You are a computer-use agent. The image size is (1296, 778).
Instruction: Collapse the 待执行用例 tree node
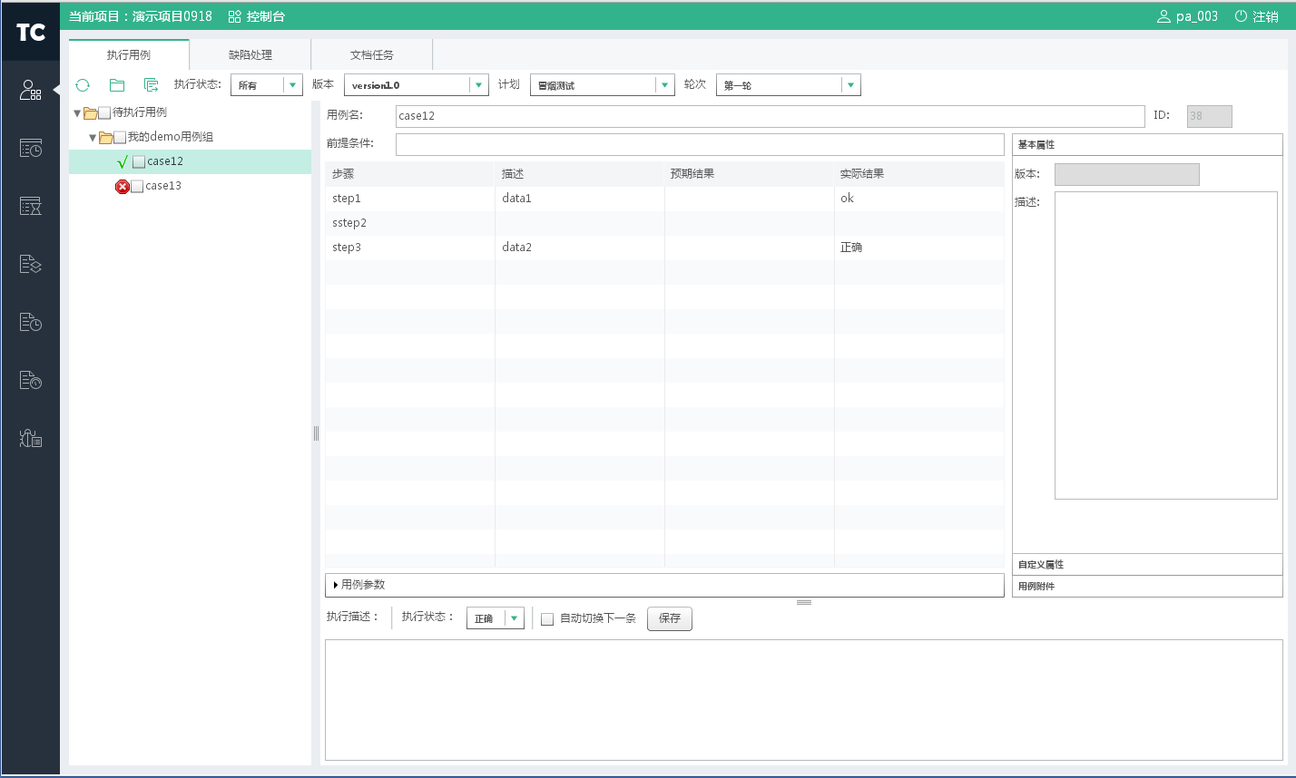click(x=77, y=113)
